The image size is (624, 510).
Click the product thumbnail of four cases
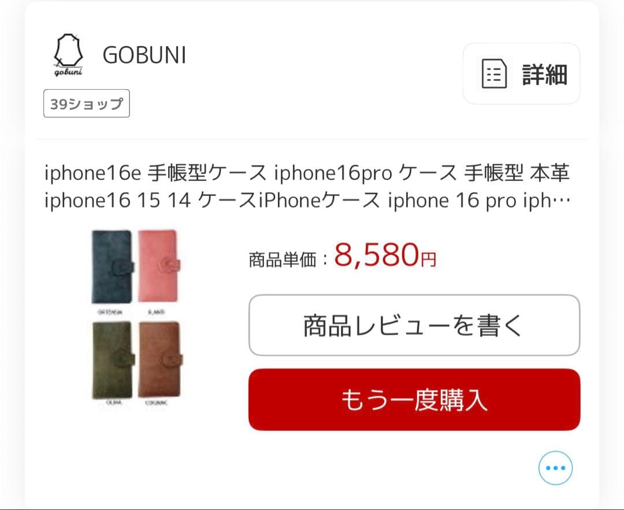click(x=136, y=317)
